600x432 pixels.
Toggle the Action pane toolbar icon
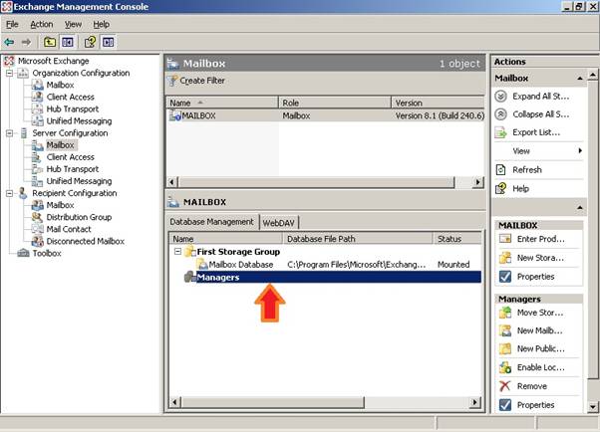(109, 42)
